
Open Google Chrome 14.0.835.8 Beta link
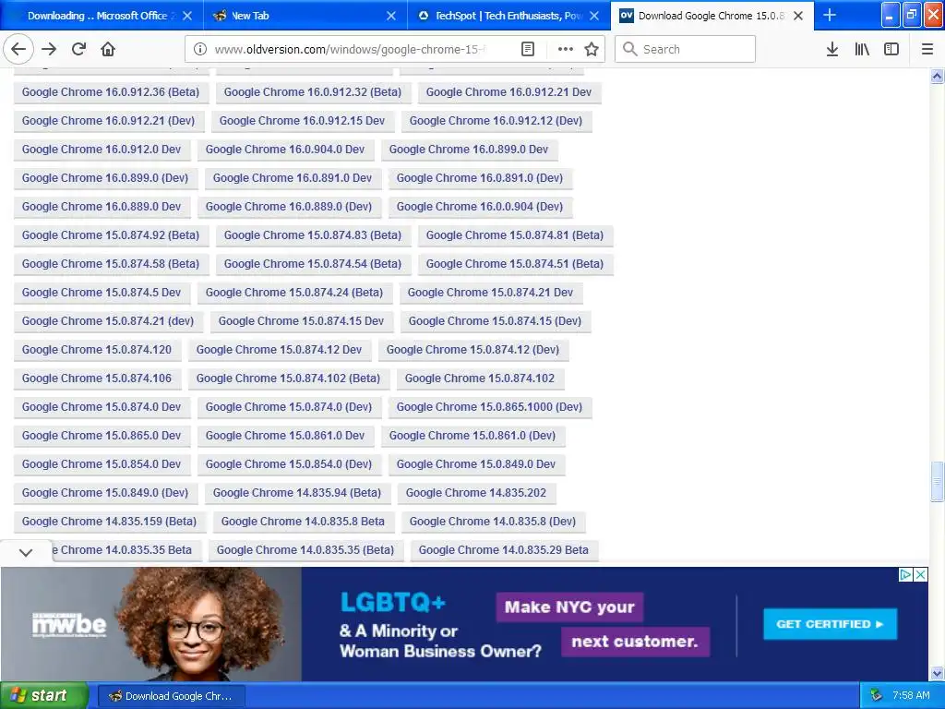pos(303,522)
